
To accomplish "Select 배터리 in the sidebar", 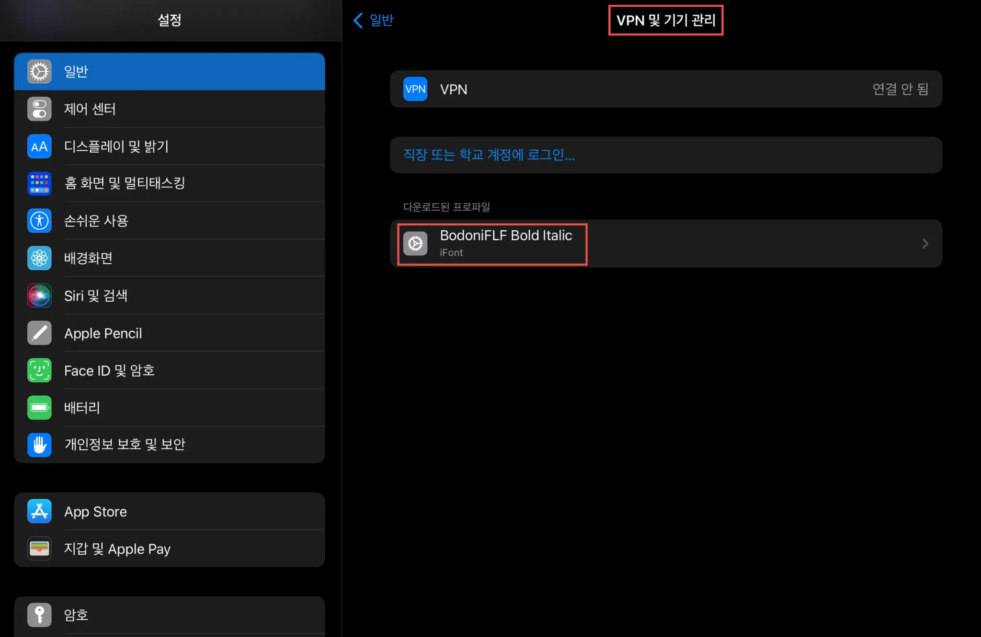I will [82, 408].
